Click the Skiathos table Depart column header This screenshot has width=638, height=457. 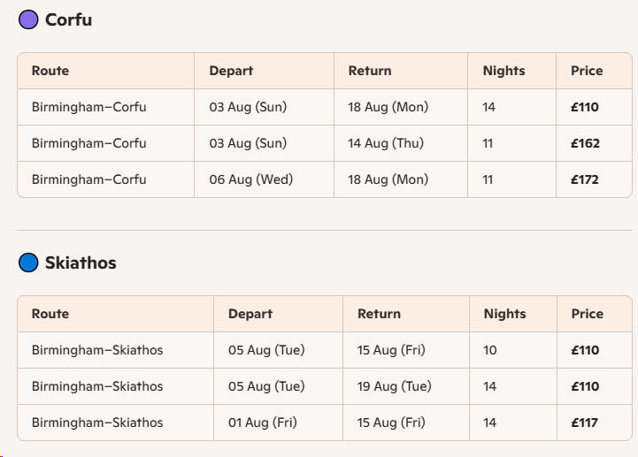pos(250,314)
